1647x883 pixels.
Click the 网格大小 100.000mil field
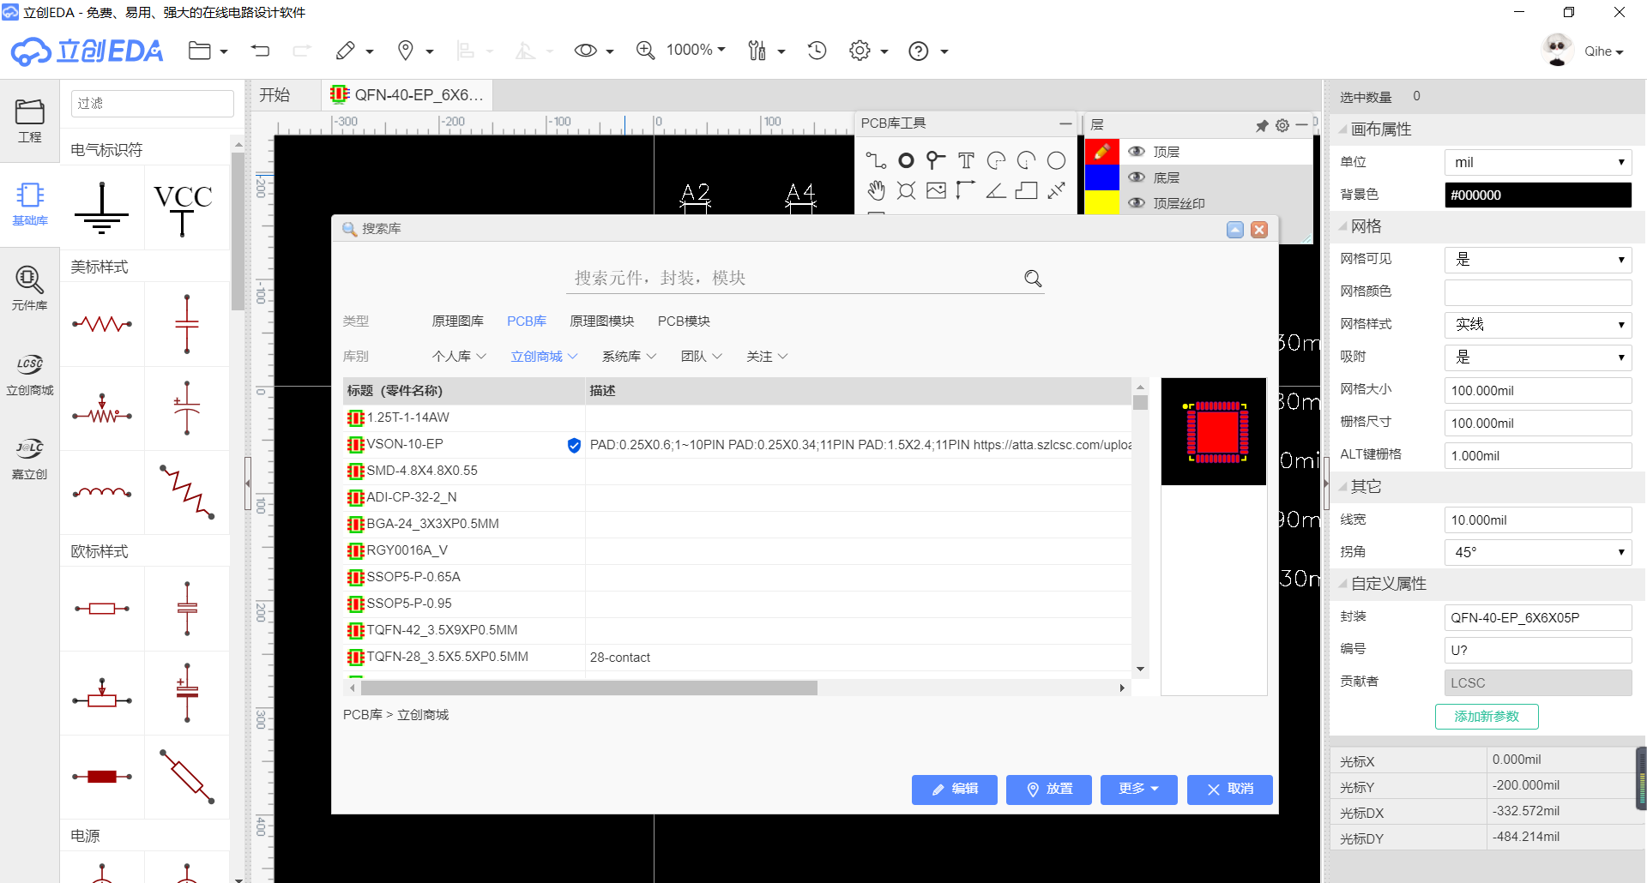coord(1538,390)
